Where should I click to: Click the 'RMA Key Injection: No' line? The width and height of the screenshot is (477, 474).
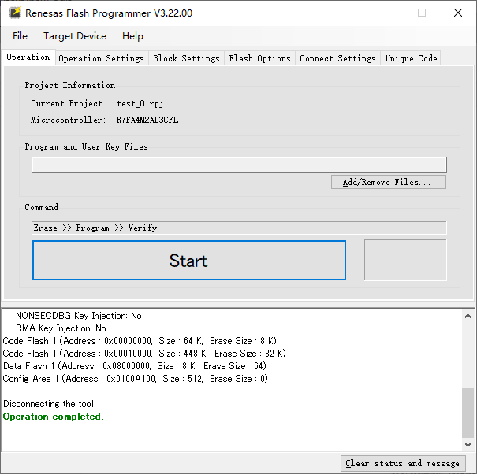coord(61,328)
